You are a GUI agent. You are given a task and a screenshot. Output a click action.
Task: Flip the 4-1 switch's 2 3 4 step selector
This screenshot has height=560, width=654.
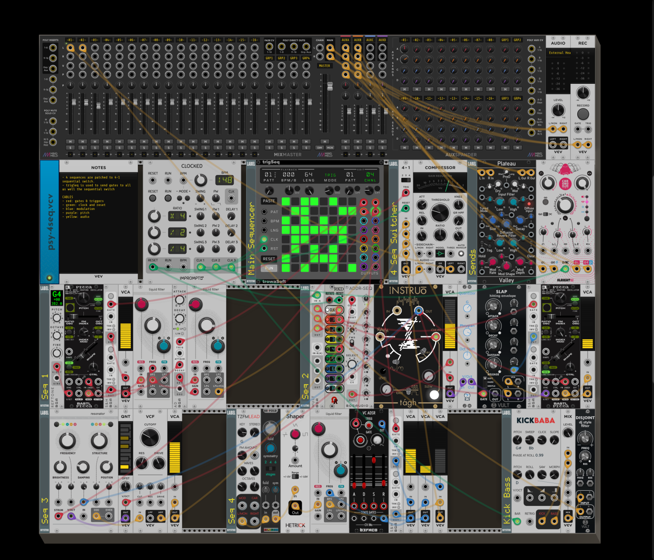406,180
